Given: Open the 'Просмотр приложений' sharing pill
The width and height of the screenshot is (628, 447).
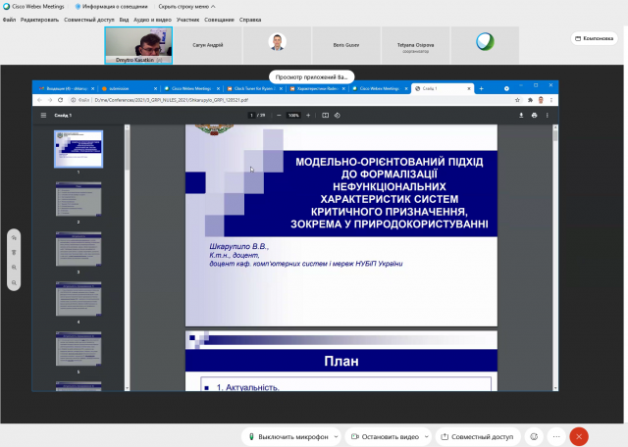Looking at the screenshot, I should [312, 76].
